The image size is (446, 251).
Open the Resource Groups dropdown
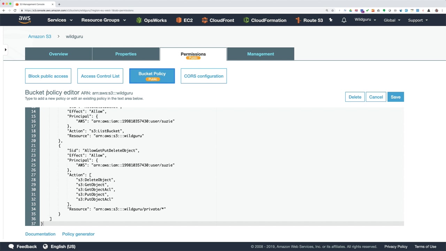(103, 20)
